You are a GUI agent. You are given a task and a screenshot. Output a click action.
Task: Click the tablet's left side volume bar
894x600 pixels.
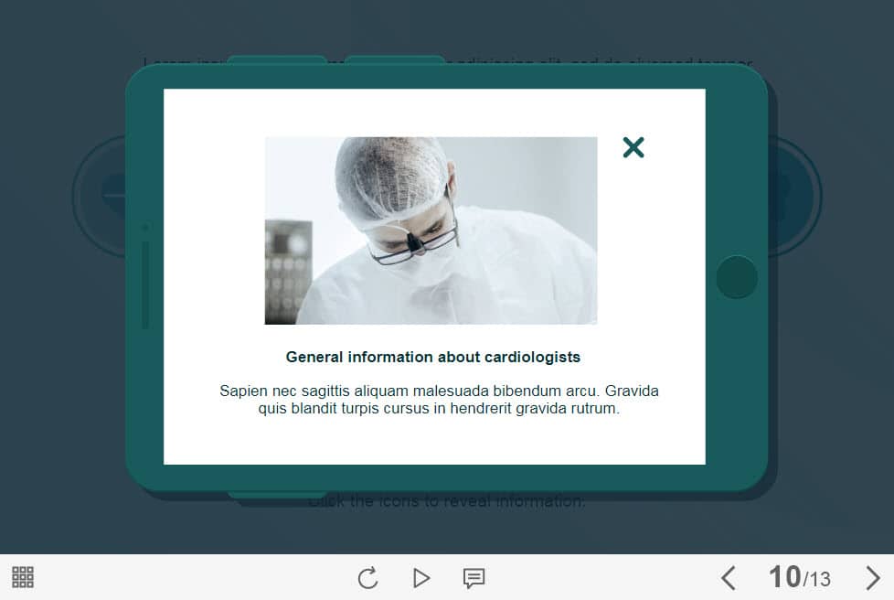click(x=145, y=284)
